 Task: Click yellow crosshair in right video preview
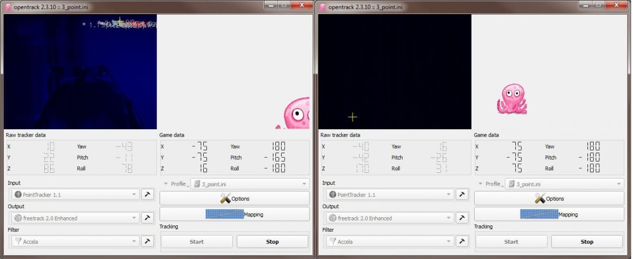click(353, 117)
